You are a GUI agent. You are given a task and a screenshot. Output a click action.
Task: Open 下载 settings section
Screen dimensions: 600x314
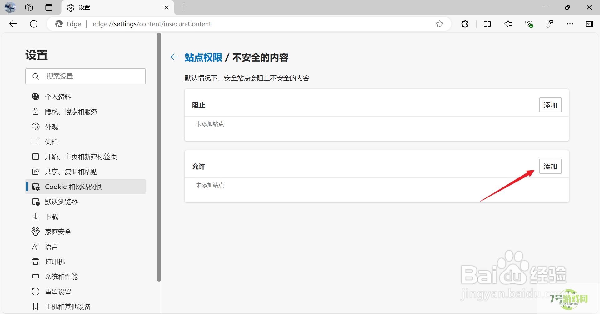tap(85, 217)
